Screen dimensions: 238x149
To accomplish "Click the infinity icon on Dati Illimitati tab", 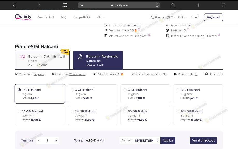I will pyautogui.click(x=22, y=57).
